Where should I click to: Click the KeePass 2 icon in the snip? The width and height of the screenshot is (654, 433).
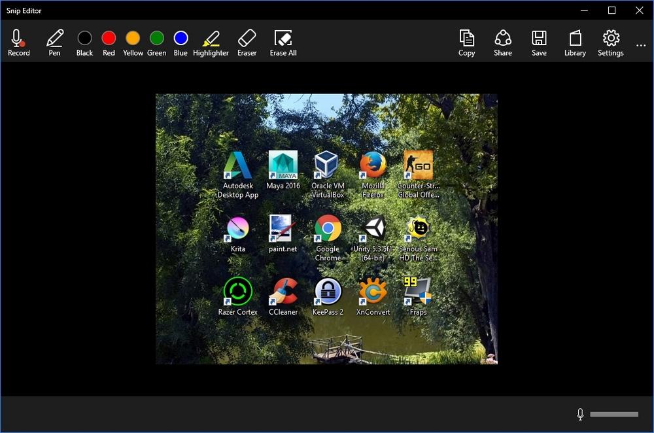tap(328, 292)
